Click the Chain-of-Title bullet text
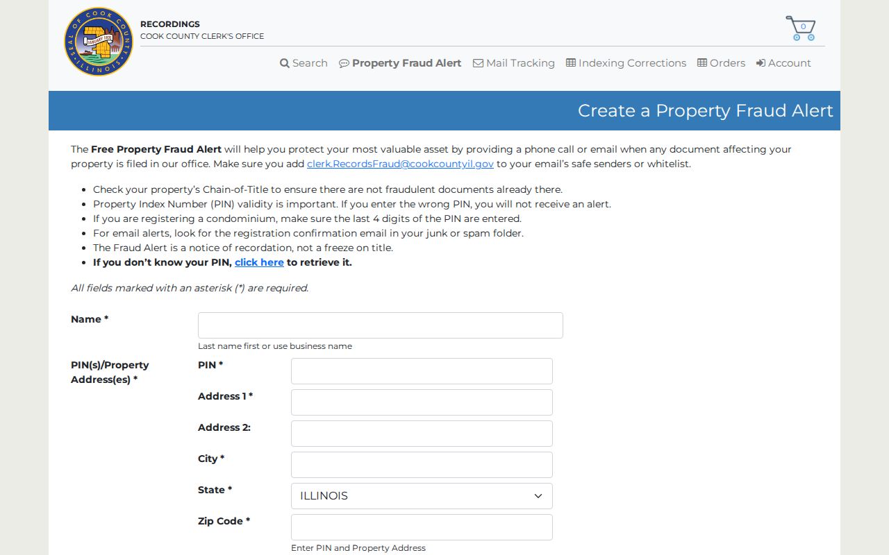The image size is (889, 555). pyautogui.click(x=328, y=189)
